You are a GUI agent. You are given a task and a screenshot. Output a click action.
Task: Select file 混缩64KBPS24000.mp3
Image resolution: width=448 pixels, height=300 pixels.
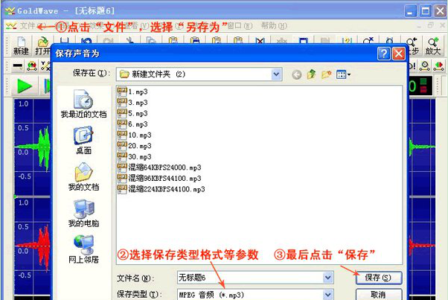(159, 167)
